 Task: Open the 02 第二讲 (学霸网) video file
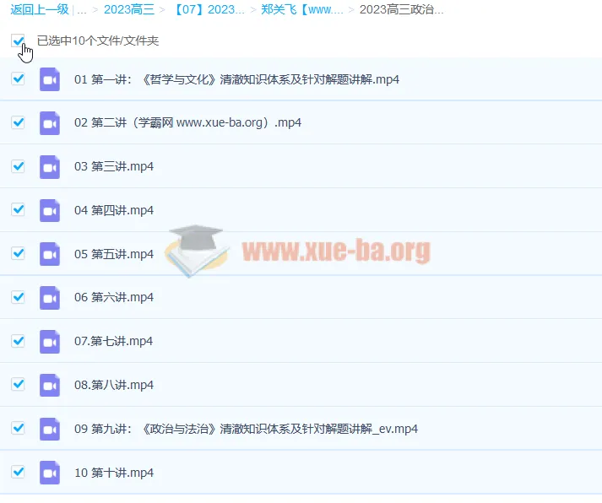click(187, 123)
